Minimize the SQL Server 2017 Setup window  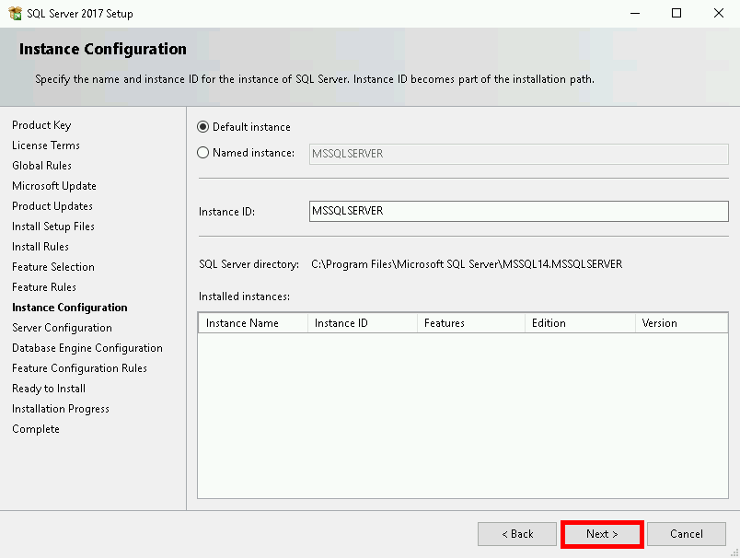pyautogui.click(x=634, y=14)
